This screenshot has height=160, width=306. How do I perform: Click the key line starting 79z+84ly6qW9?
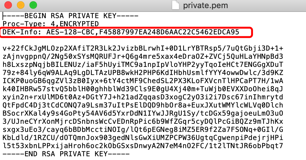coord(143,73)
